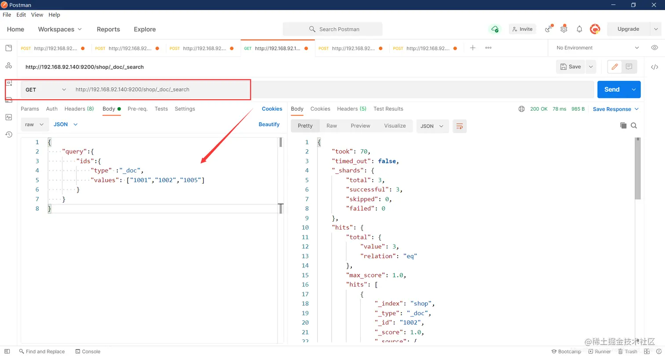Search the response body icon
The width and height of the screenshot is (665, 356).
(x=634, y=126)
